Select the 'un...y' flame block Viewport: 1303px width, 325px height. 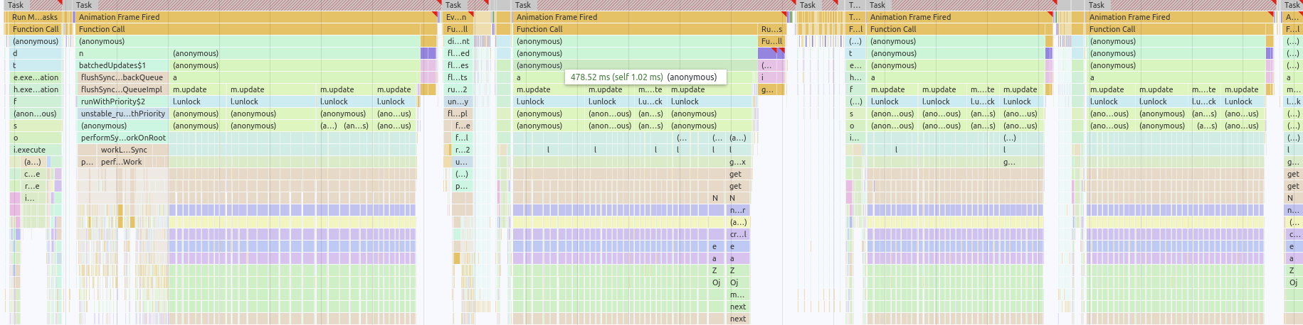(458, 101)
